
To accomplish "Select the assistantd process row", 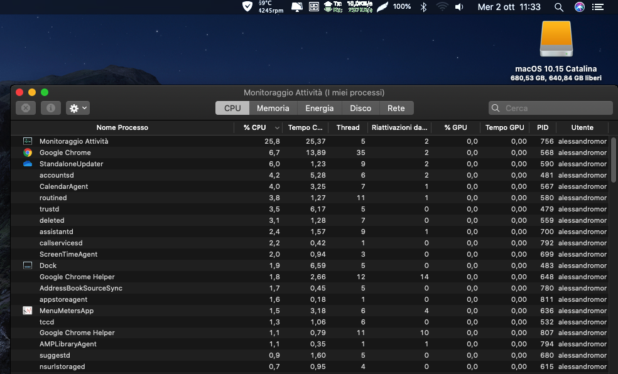I will (311, 232).
